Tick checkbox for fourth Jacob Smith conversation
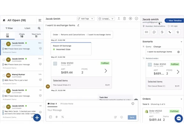184x138 pixels. pyautogui.click(x=4, y=91)
